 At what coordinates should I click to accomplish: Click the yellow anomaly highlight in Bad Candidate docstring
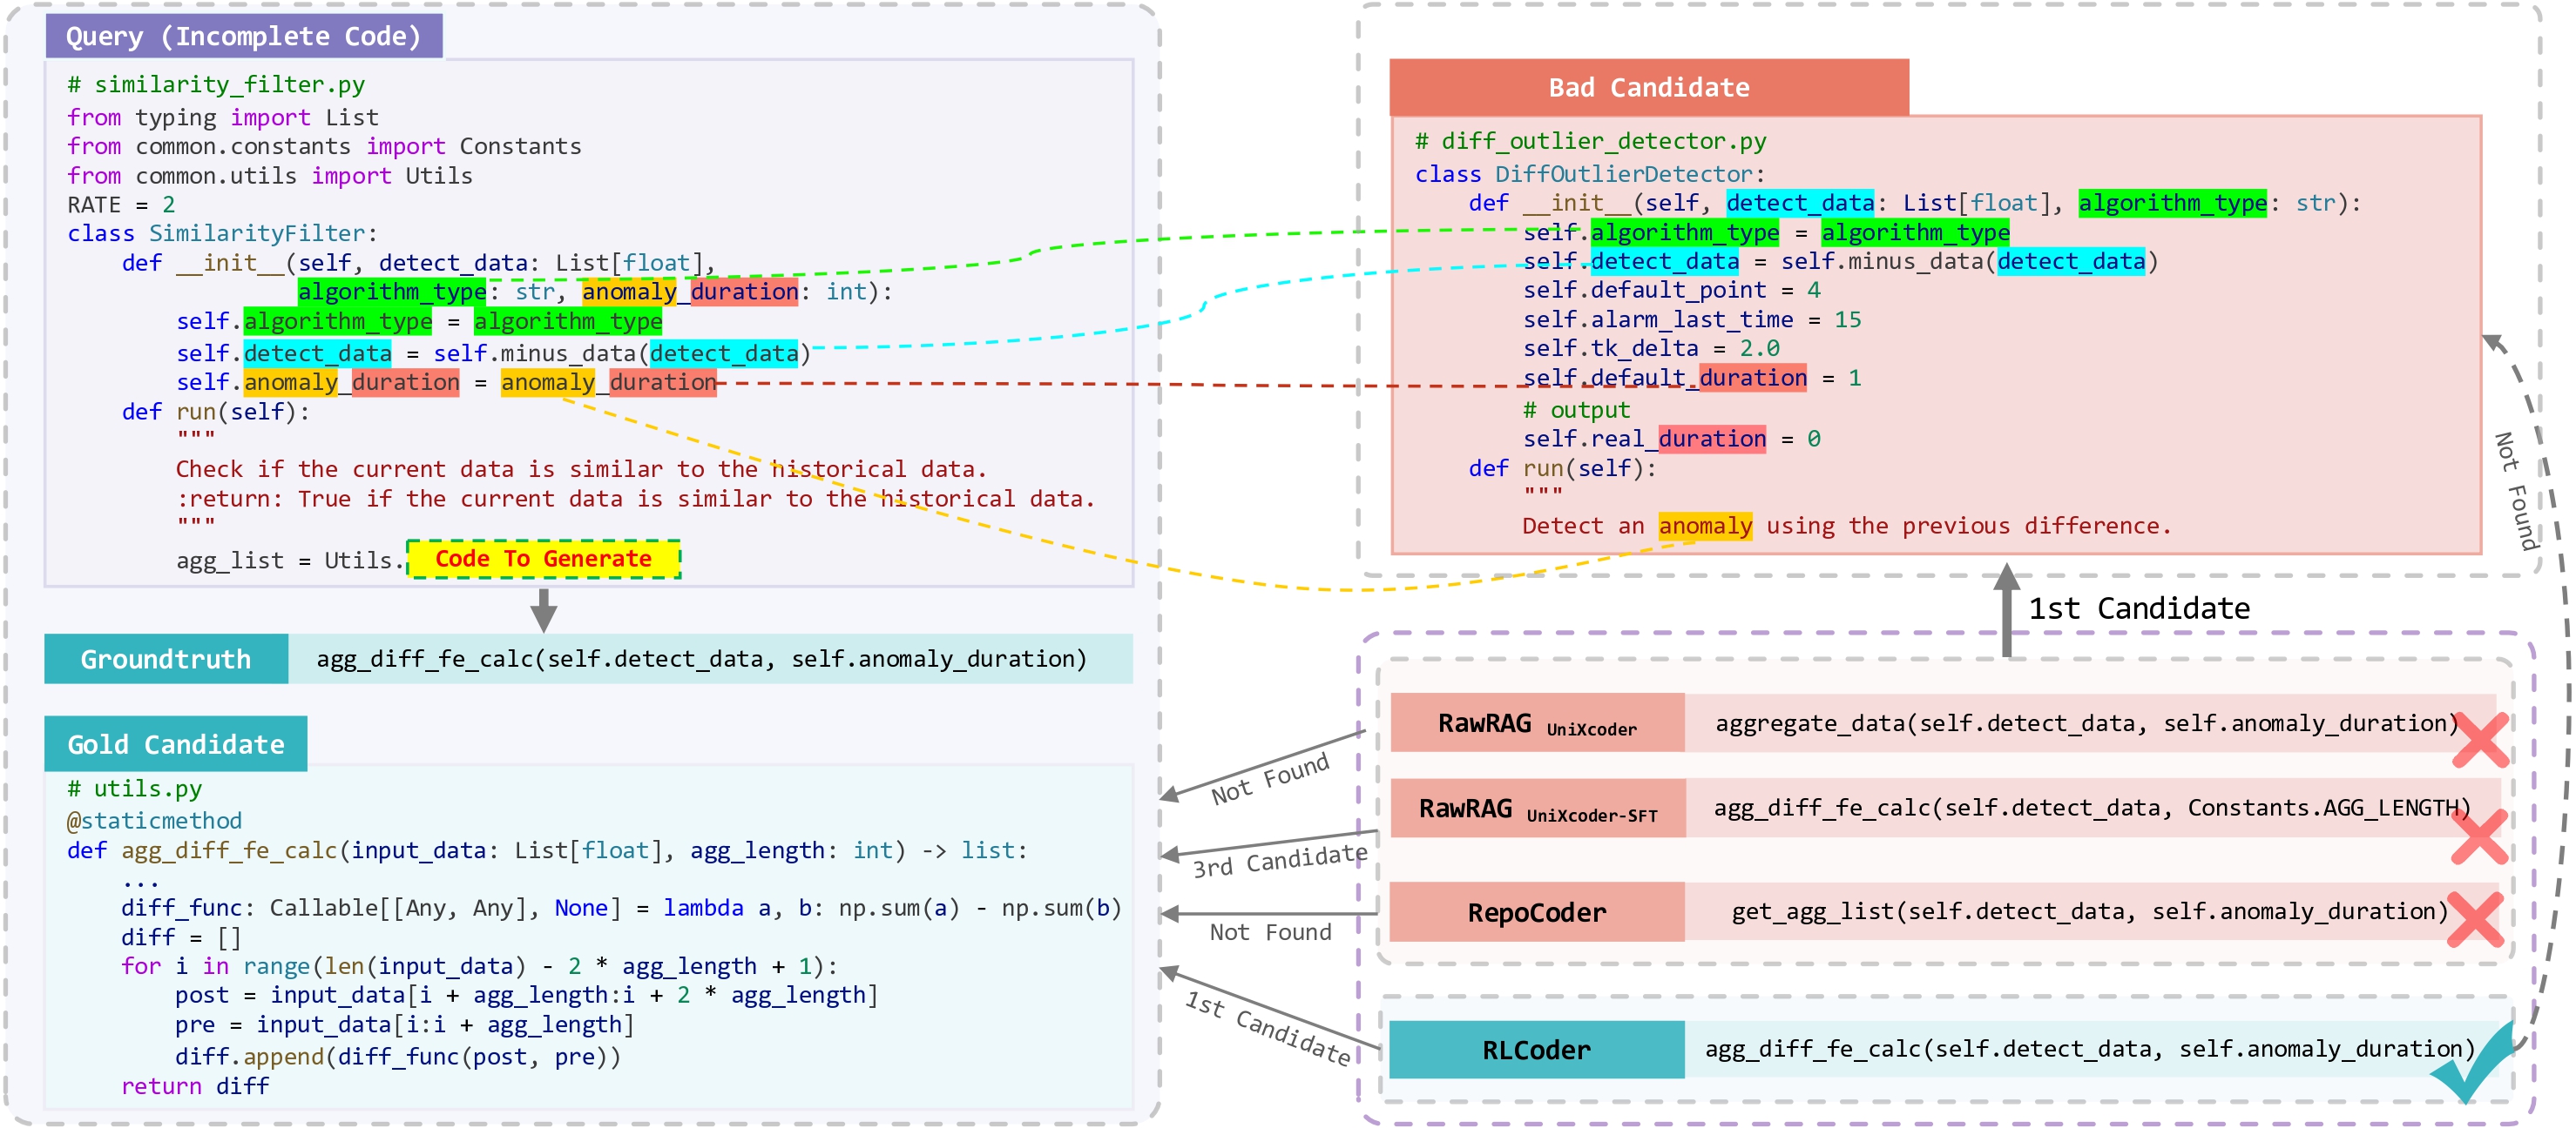tap(1705, 526)
